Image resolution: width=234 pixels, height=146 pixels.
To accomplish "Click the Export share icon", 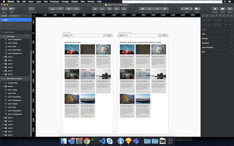I will 230,9.
